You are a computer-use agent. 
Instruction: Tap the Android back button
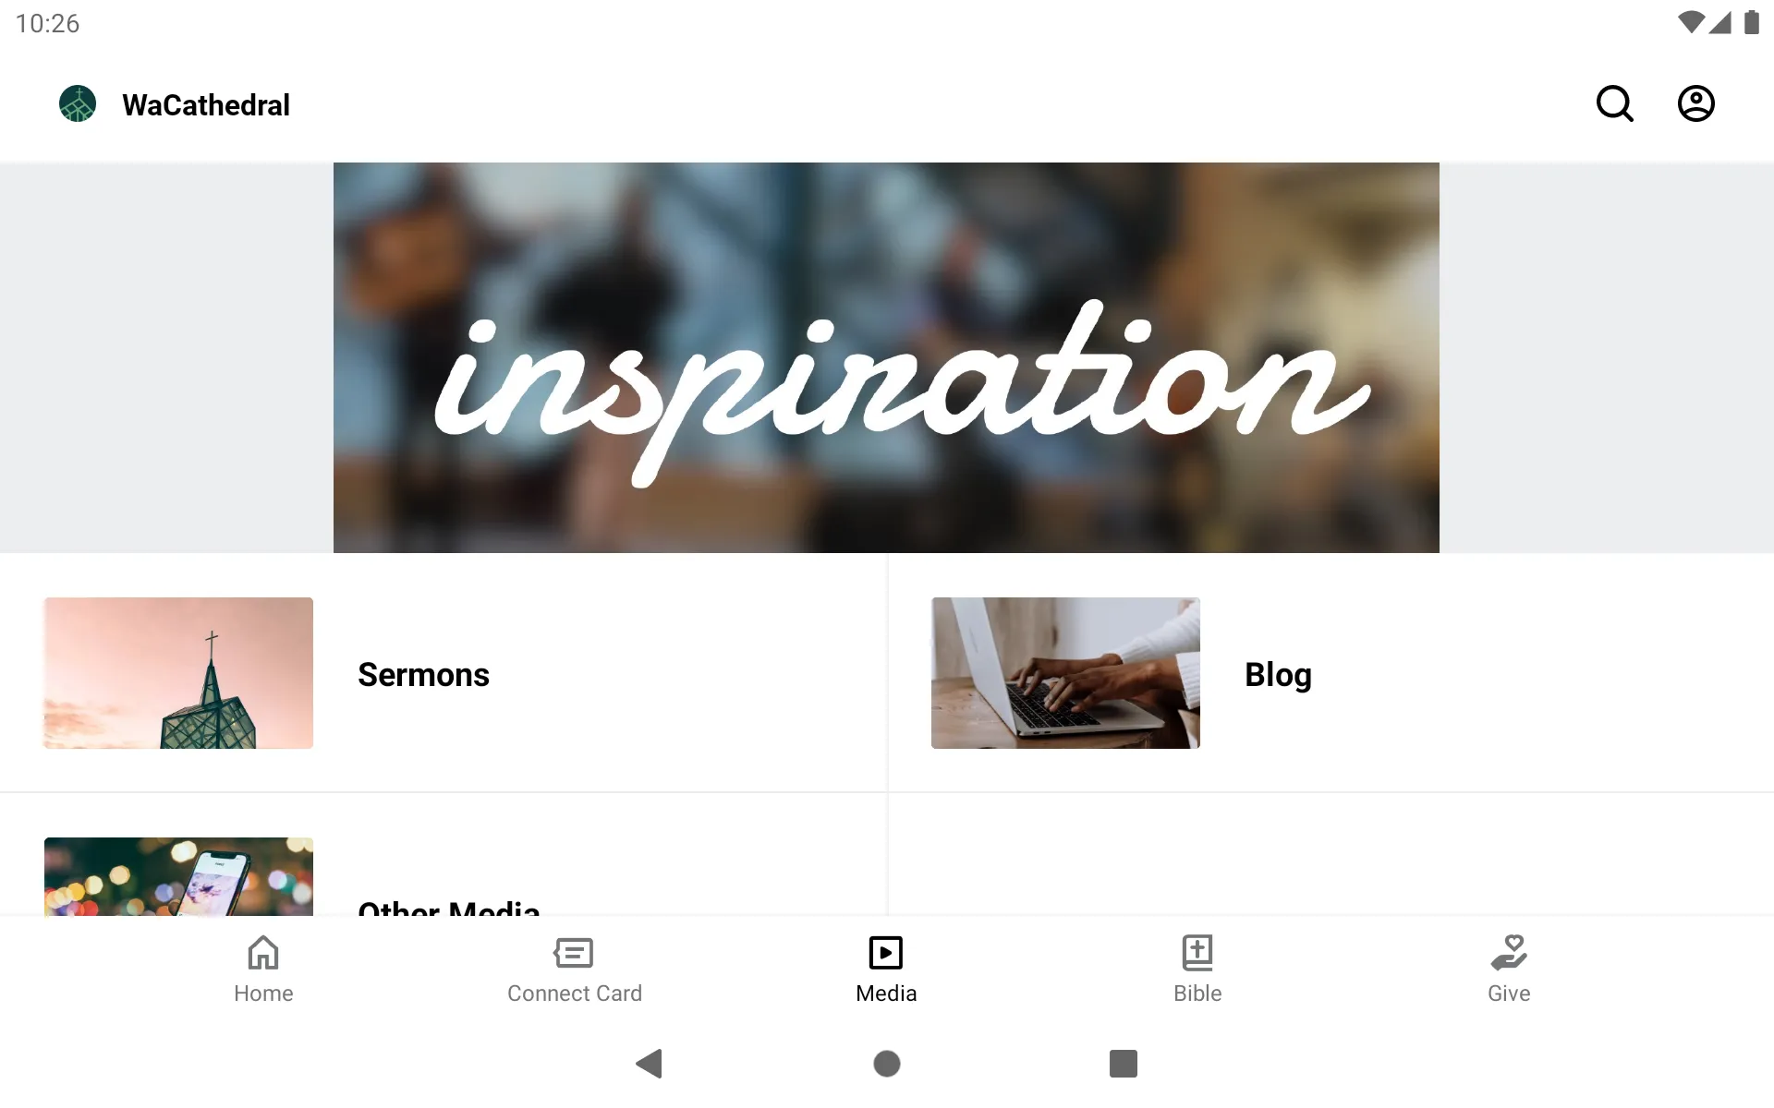pyautogui.click(x=646, y=1064)
